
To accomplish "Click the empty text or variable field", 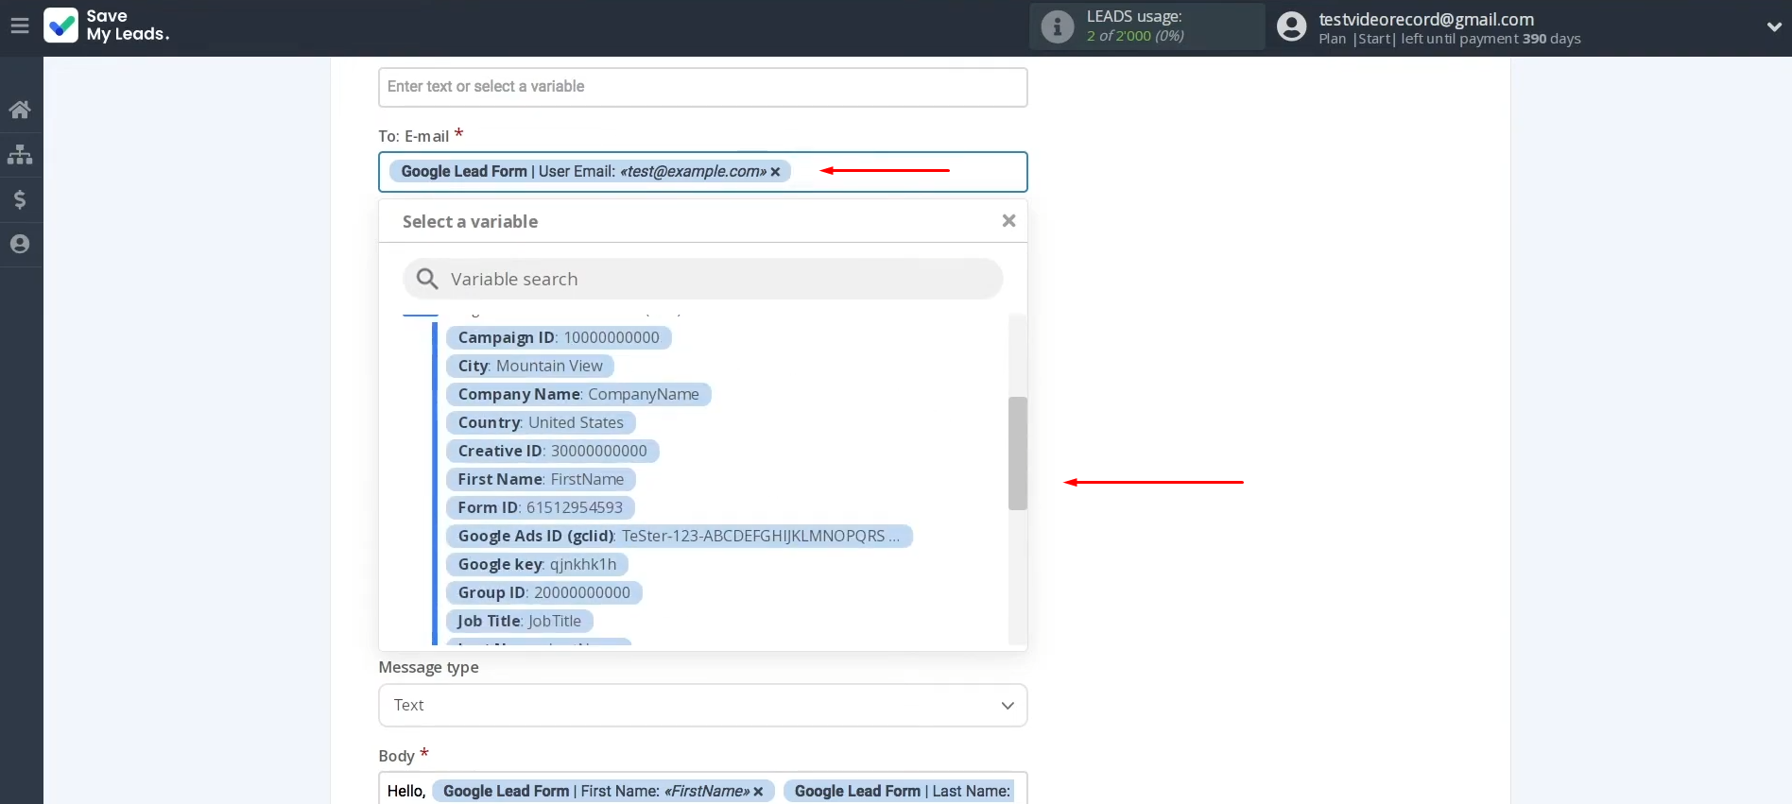I will tap(702, 87).
